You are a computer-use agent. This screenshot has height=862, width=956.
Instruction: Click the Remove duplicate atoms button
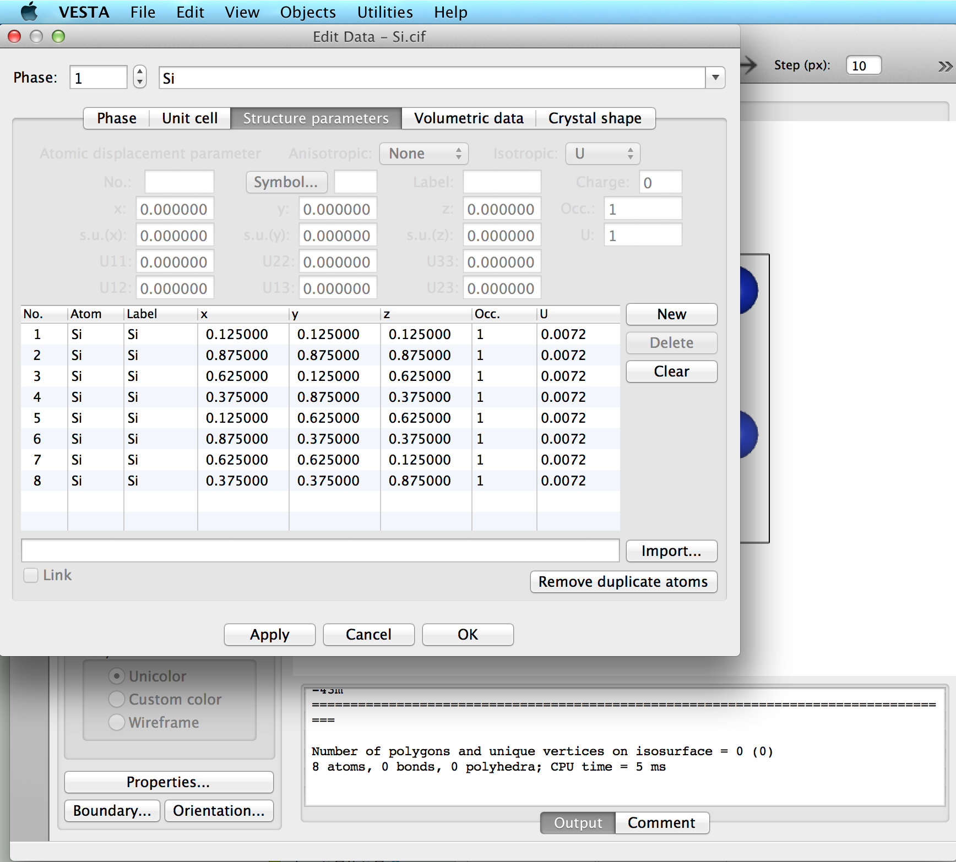click(623, 582)
